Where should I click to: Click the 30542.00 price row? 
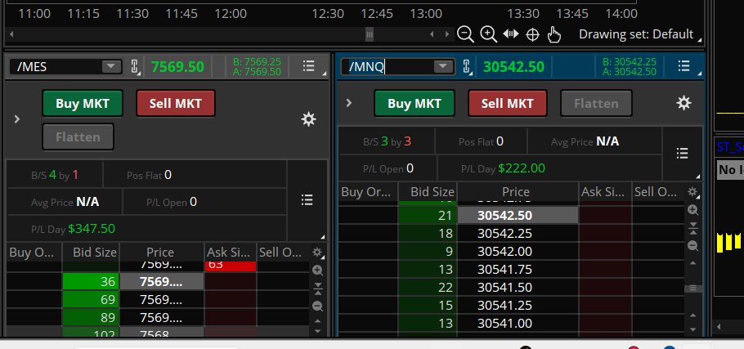[x=518, y=251]
